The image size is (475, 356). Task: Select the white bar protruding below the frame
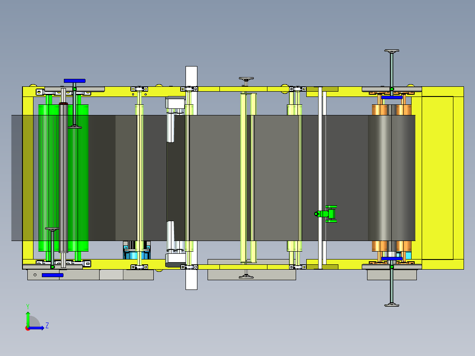(x=191, y=279)
